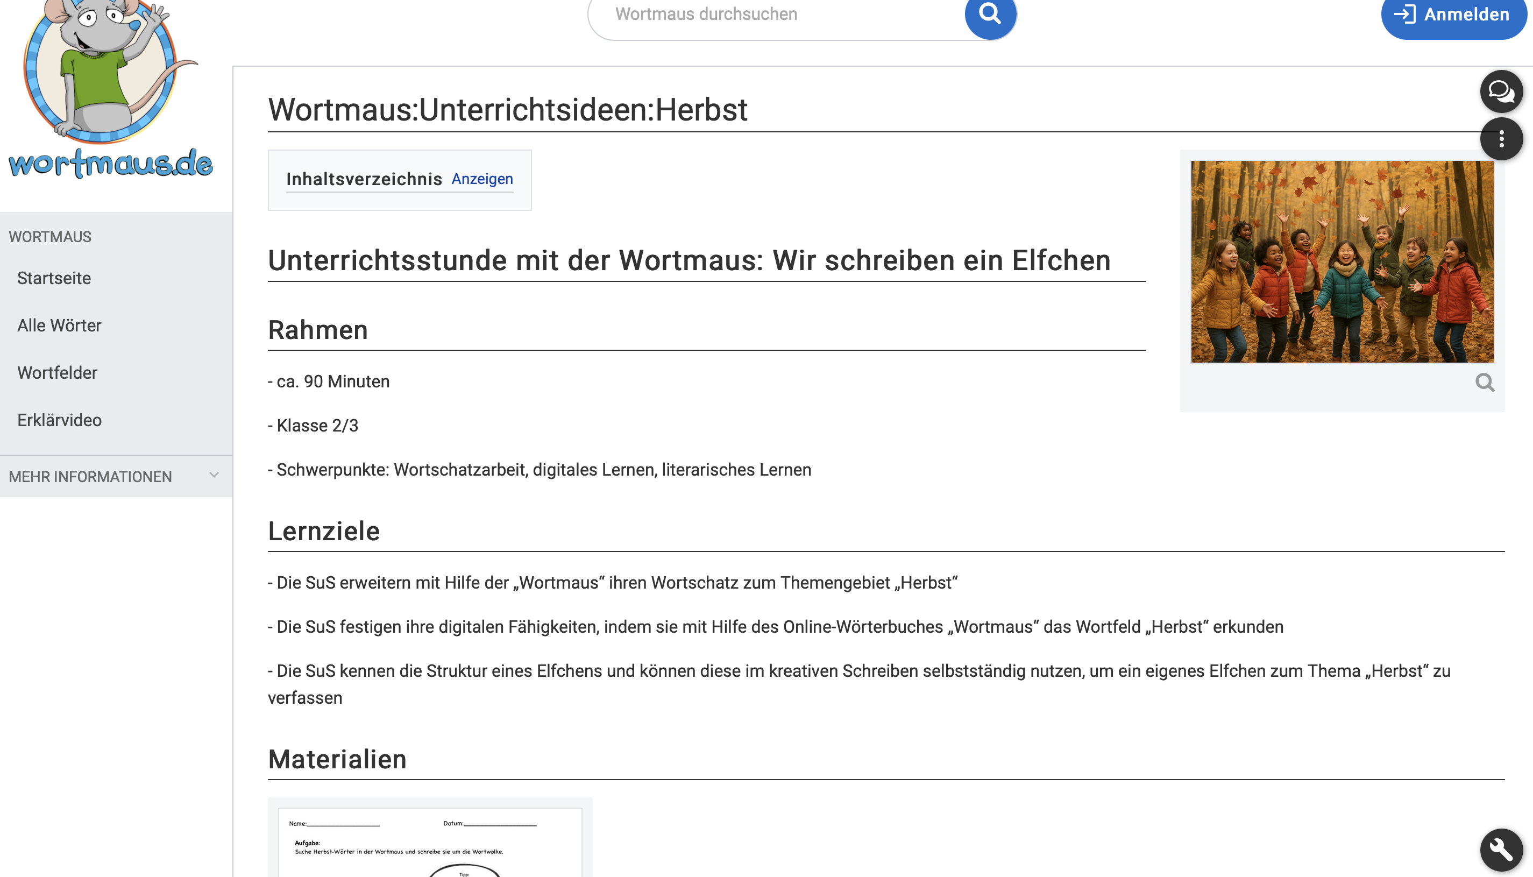Open the 'Wortfelder' page
The height and width of the screenshot is (877, 1533).
coord(57,372)
